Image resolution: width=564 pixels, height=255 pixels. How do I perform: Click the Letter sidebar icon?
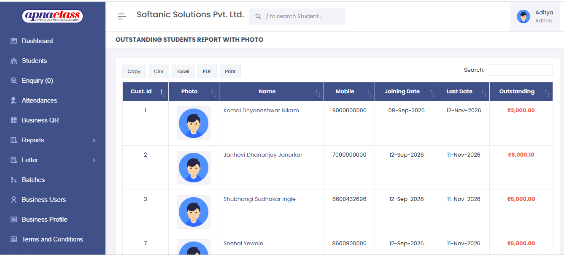point(14,160)
